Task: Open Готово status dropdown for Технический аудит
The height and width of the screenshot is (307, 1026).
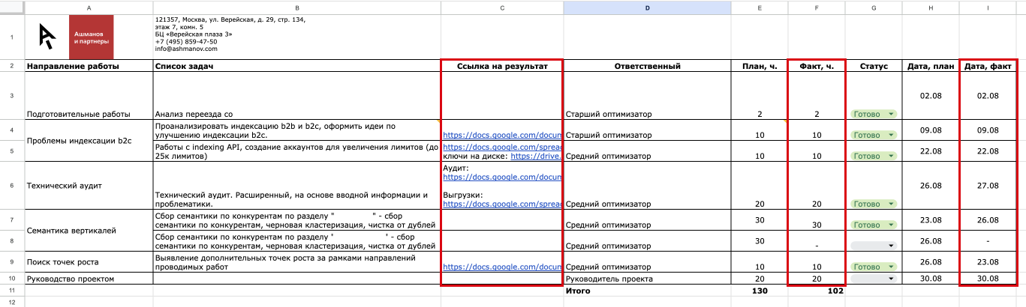Action: click(x=874, y=204)
